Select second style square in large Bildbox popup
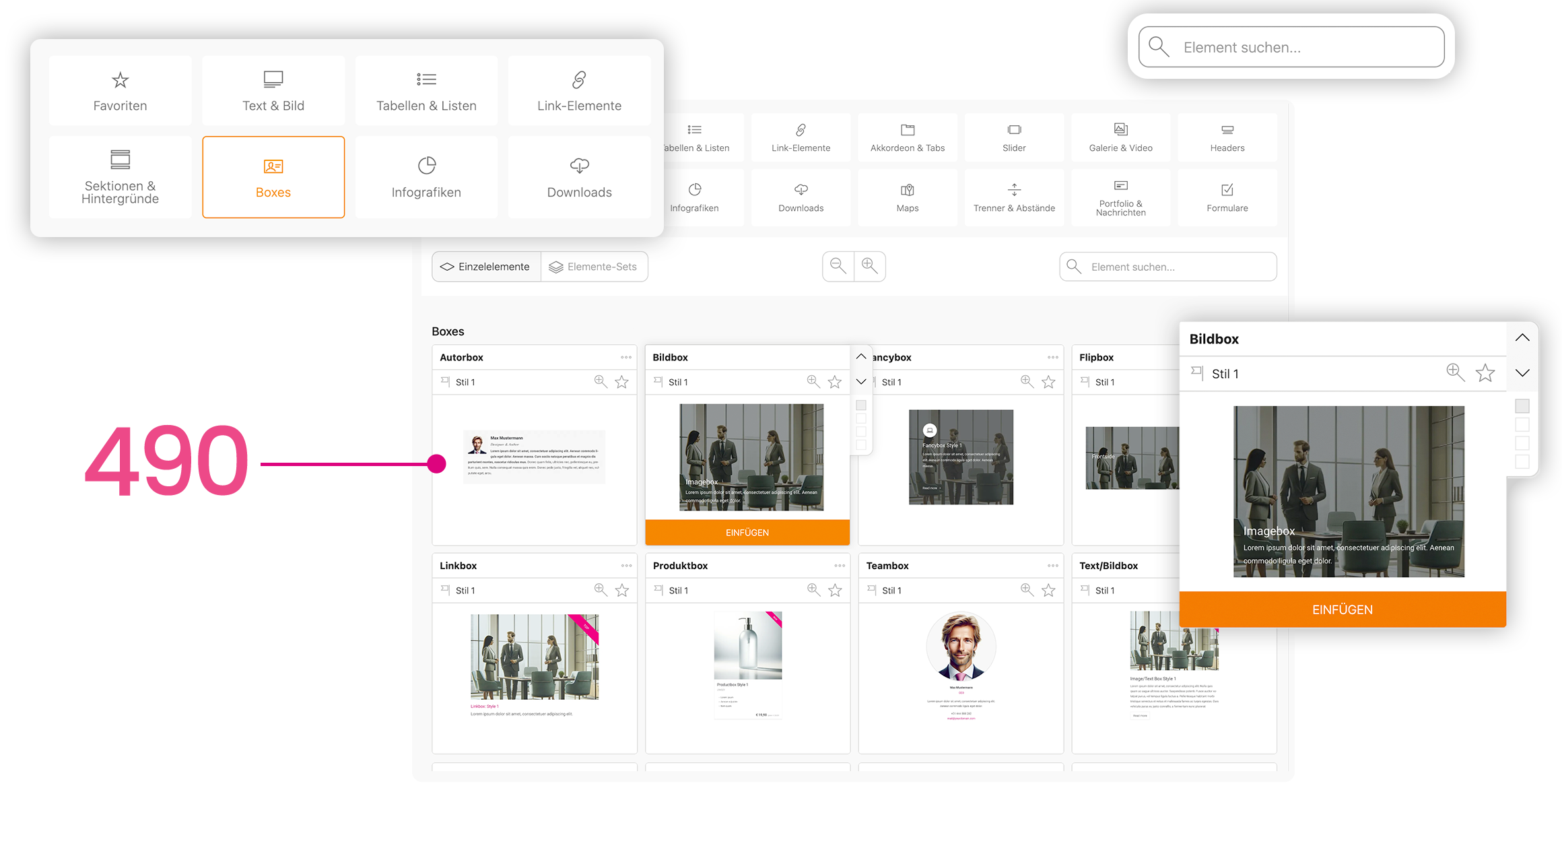The height and width of the screenshot is (850, 1562). point(1522,425)
